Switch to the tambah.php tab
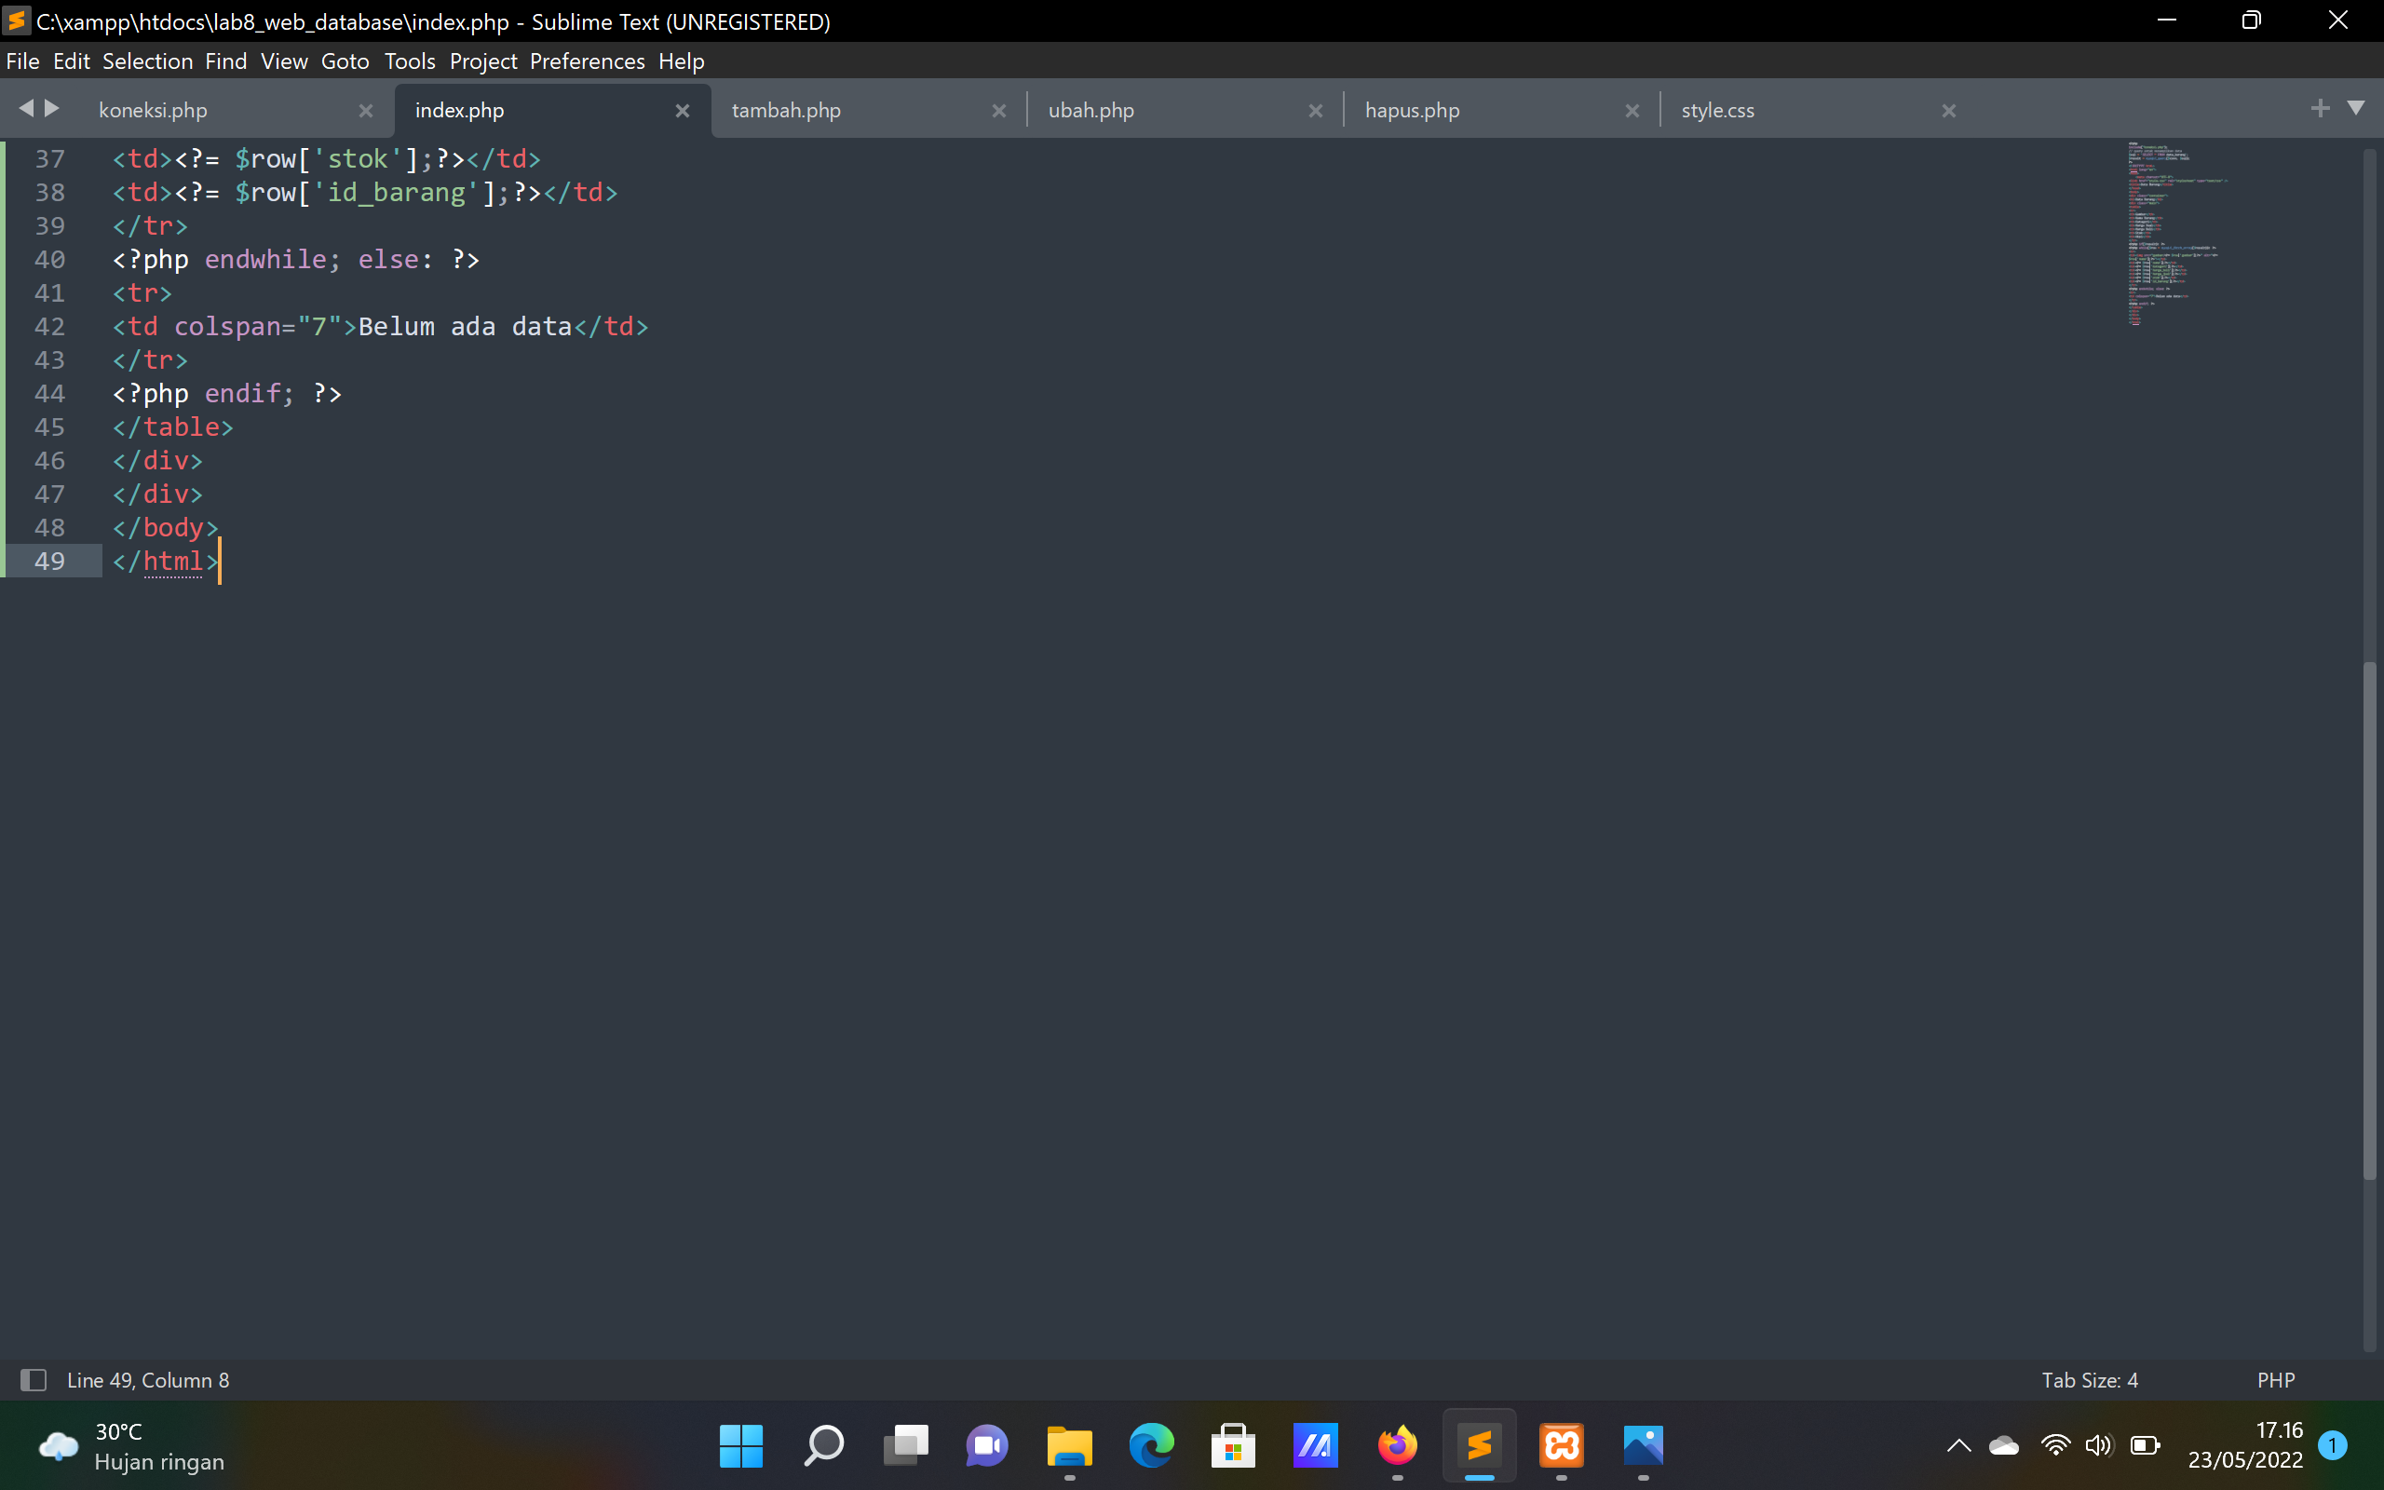Viewport: 2384px width, 1490px height. (x=785, y=109)
